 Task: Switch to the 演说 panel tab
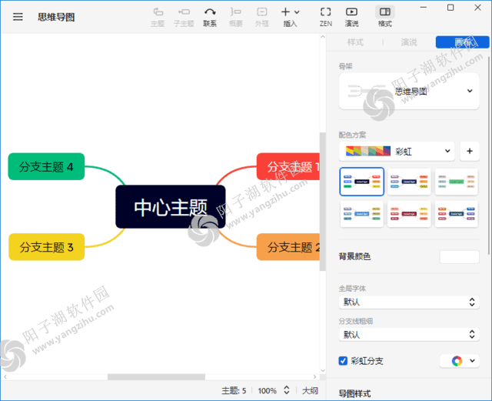[x=409, y=42]
